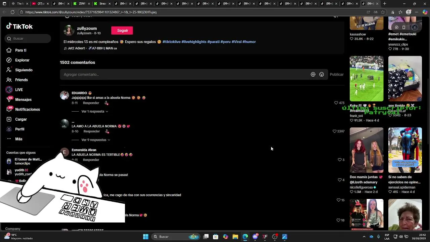The image size is (430, 242).
Task: Open the #humor hashtag
Action: [249, 42]
